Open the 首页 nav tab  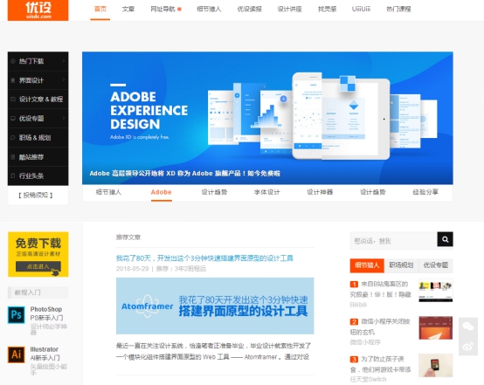(100, 10)
